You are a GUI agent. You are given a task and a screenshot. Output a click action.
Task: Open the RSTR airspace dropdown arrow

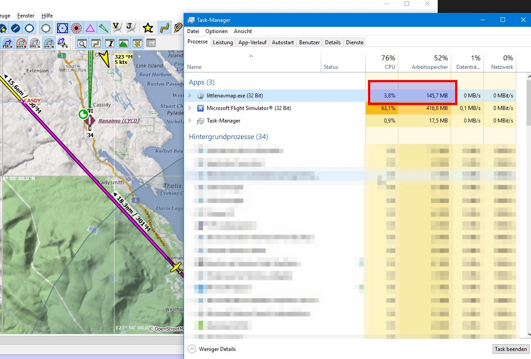point(25,47)
